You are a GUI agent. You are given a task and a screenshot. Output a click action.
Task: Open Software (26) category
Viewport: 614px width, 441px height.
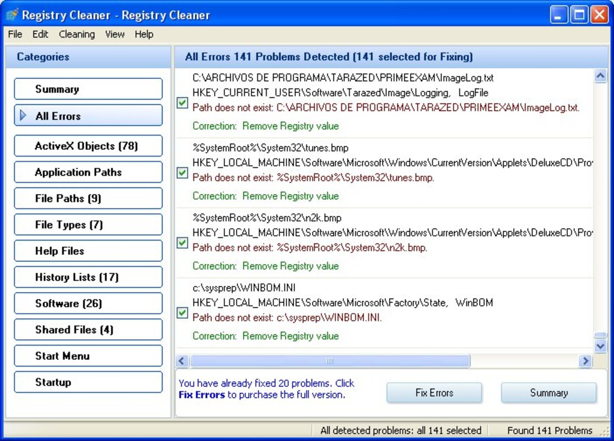(x=88, y=303)
